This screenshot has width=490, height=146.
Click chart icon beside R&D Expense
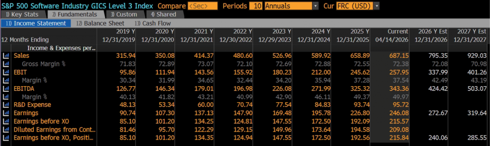[6, 105]
